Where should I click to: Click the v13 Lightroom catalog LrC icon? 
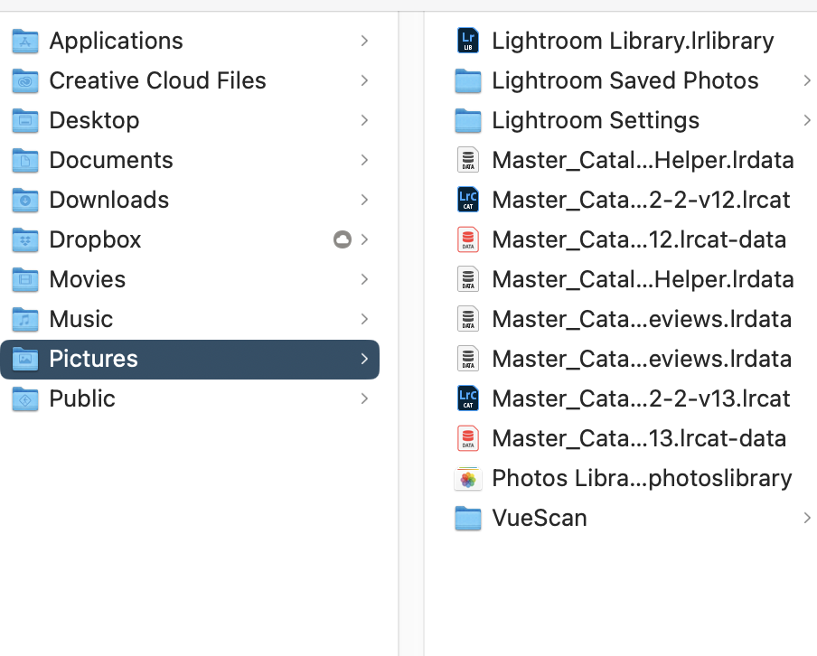[467, 398]
